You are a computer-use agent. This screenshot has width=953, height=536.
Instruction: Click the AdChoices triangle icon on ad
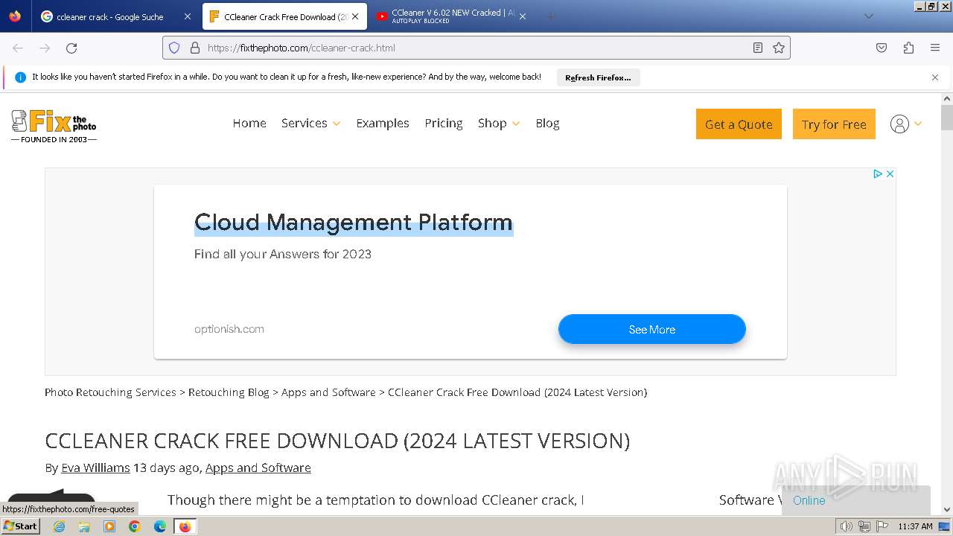tap(878, 173)
